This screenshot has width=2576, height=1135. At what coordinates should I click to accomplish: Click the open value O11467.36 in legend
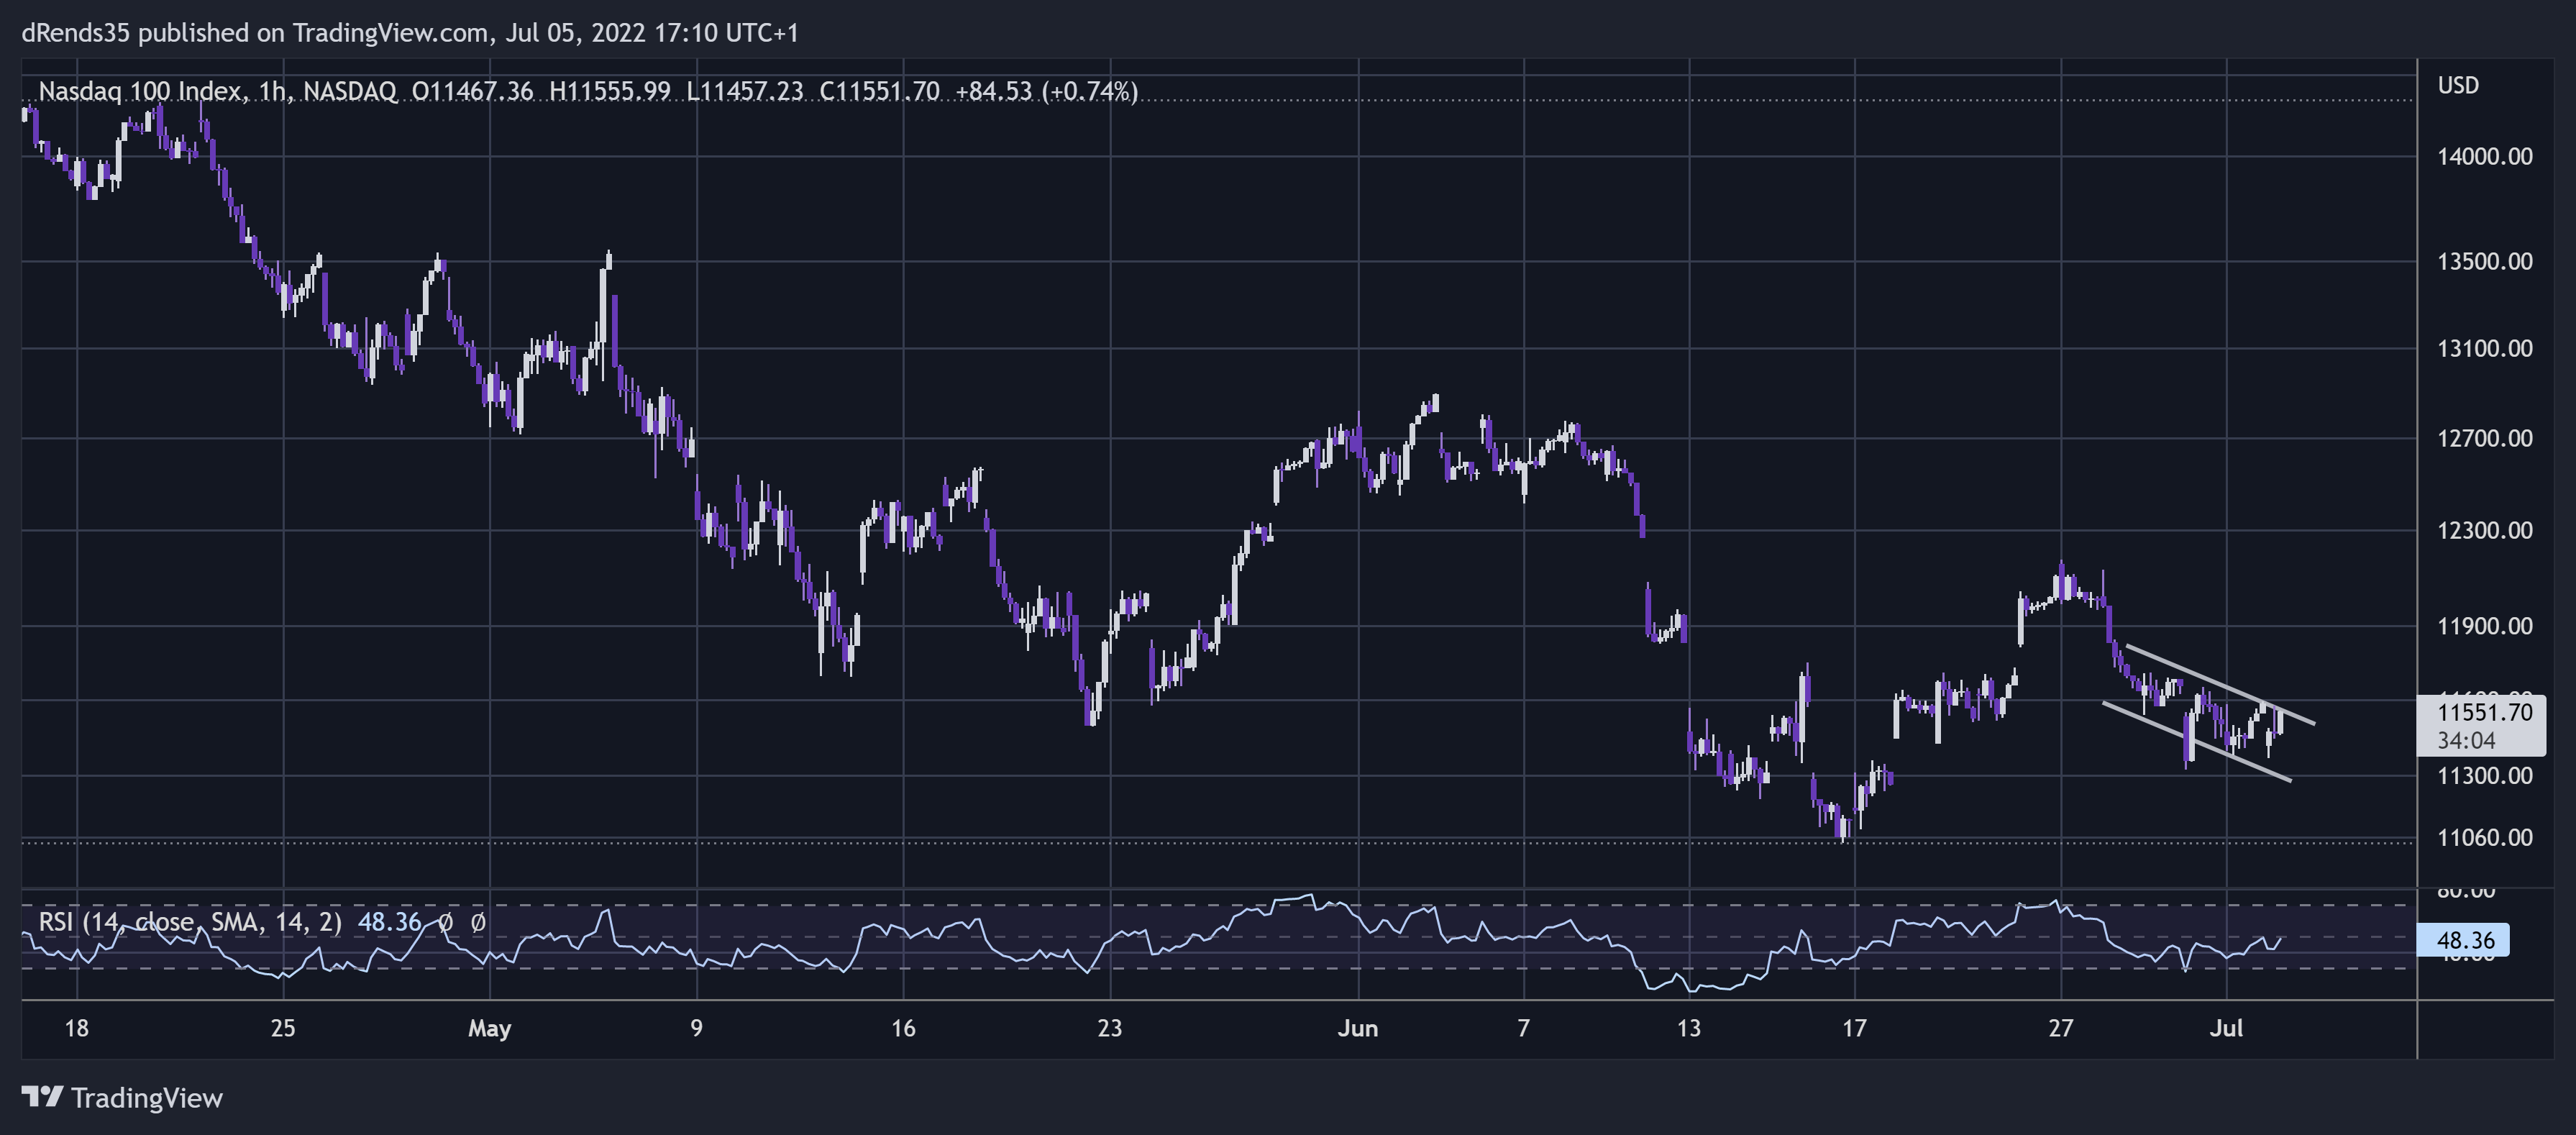pos(472,92)
